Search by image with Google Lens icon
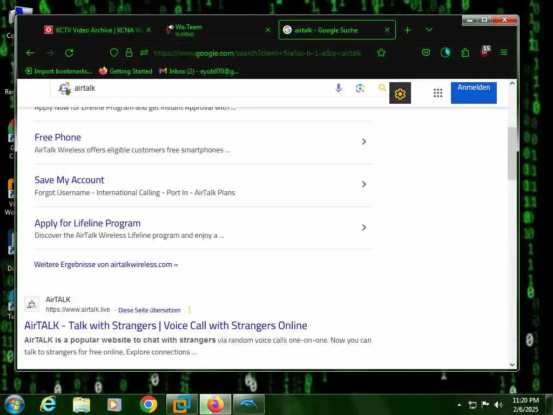 tap(360, 88)
